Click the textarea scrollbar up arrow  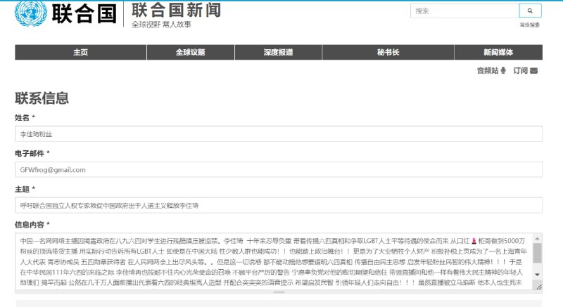click(537, 238)
